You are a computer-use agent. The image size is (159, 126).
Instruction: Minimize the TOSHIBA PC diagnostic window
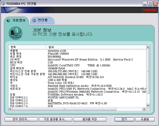click(x=145, y=4)
